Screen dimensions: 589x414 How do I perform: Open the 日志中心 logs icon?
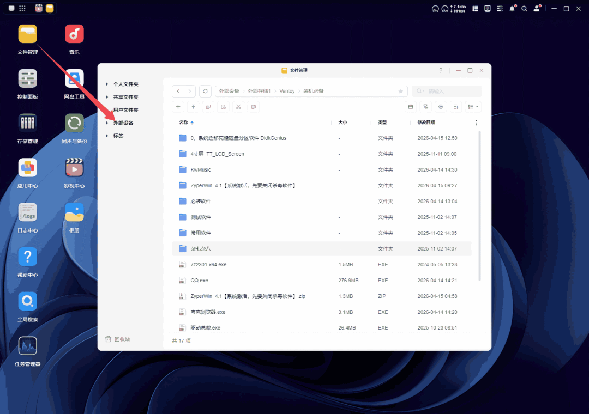27,212
